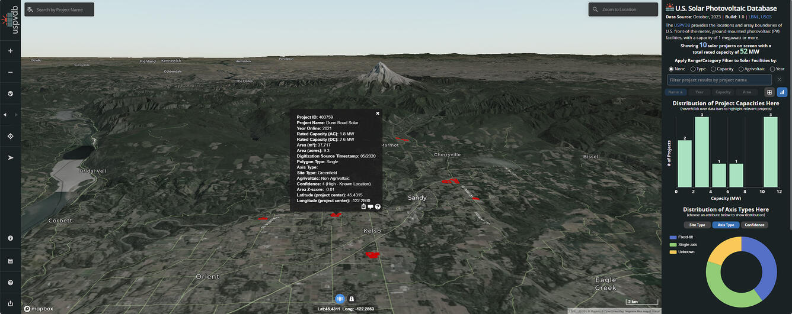Screen dimensions: 792x314
Task: Sort projects by Year
Action: 700,92
